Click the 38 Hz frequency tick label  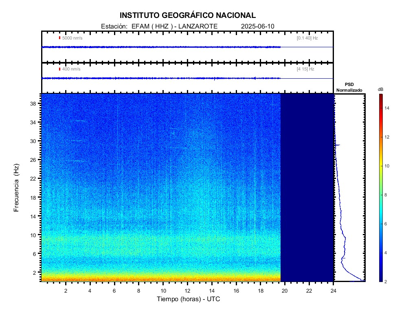coord(33,104)
